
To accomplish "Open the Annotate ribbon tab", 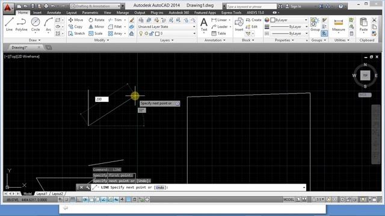I will click(54, 13).
